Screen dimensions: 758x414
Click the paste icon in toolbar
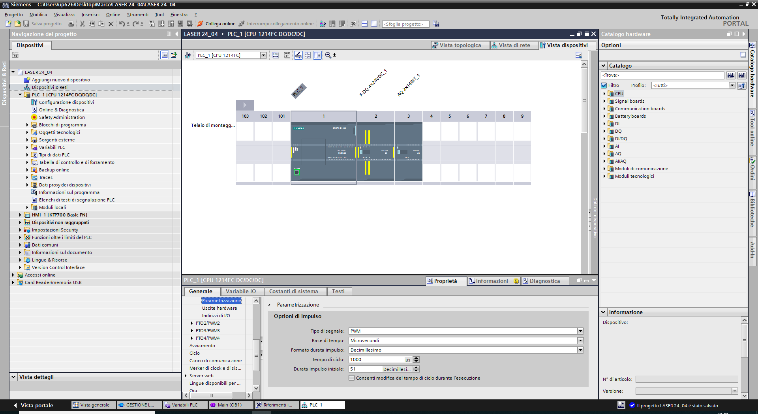point(101,24)
